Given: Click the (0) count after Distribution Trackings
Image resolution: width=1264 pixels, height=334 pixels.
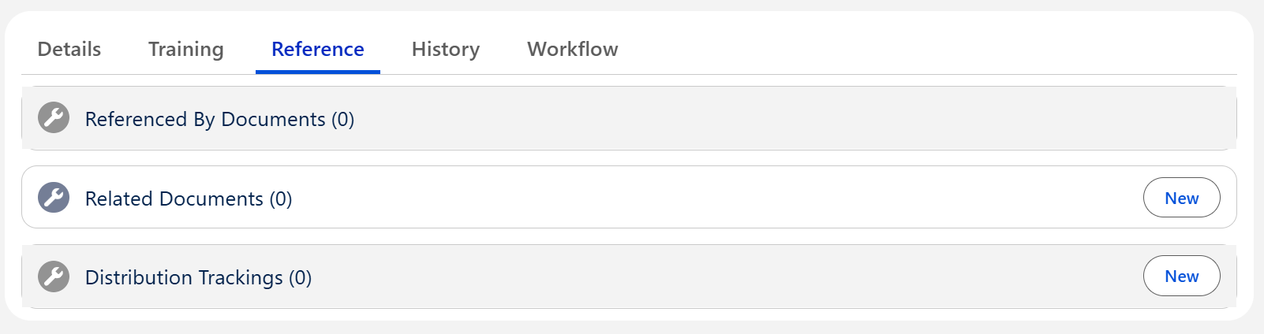Looking at the screenshot, I should click(x=301, y=277).
